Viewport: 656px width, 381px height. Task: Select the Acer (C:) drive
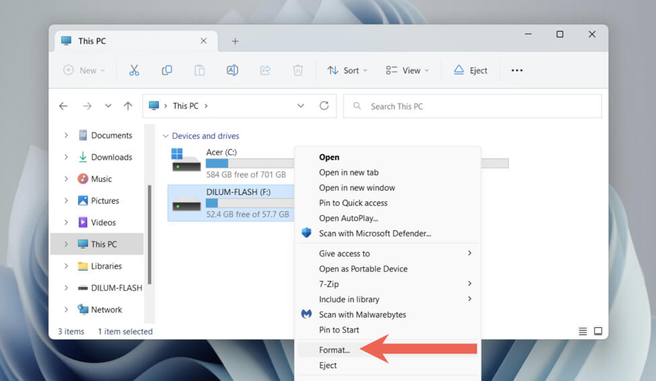click(222, 162)
